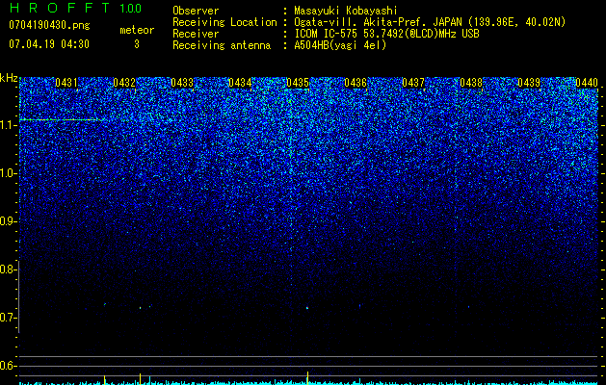Click the 0435 time marker
The height and width of the screenshot is (385, 606).
click(298, 83)
